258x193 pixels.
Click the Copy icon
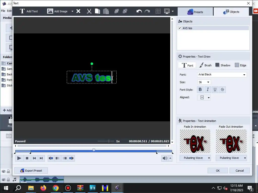pos(98,11)
